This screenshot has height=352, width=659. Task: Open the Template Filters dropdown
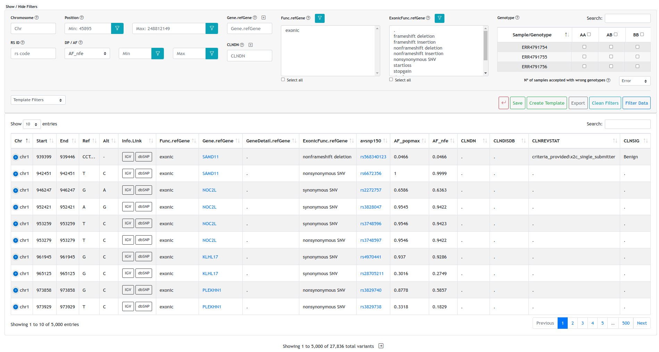pos(38,100)
